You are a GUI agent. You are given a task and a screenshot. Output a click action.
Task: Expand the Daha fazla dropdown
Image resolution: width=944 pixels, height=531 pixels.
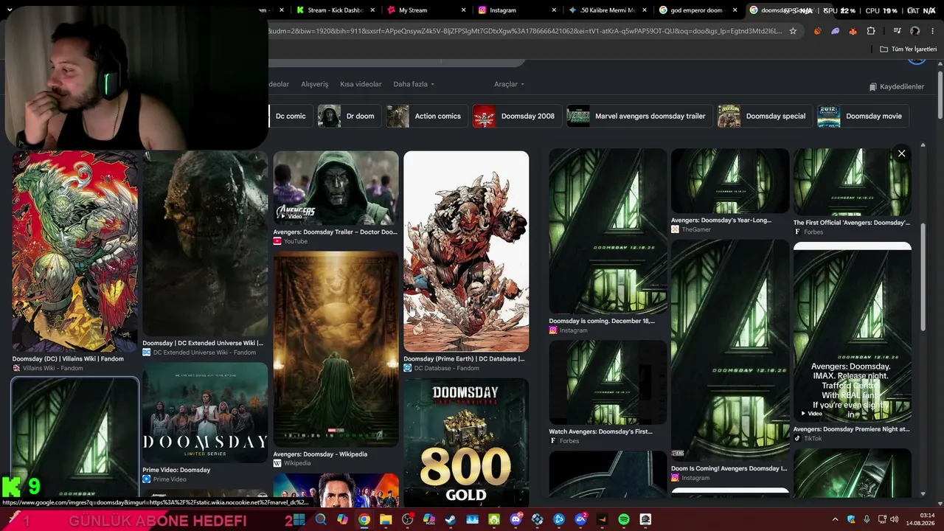point(414,84)
